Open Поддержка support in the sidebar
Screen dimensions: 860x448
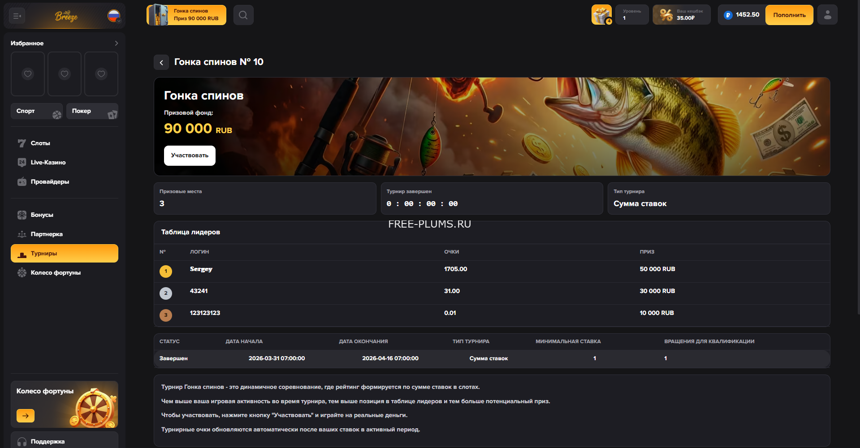click(48, 441)
